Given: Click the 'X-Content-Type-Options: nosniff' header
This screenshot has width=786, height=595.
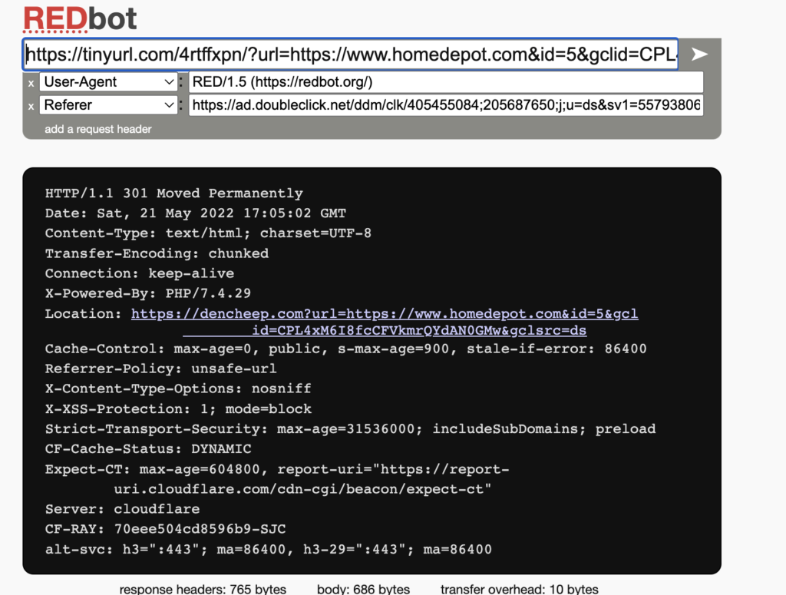Looking at the screenshot, I should point(178,389).
